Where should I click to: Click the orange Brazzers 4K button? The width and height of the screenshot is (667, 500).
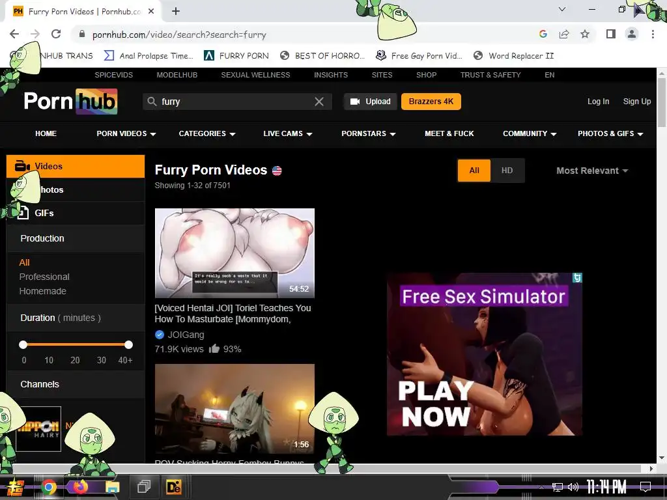pos(431,102)
